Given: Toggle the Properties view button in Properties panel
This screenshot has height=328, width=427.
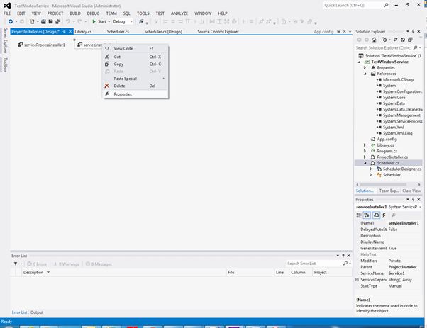Looking at the screenshot, I should 376,215.
